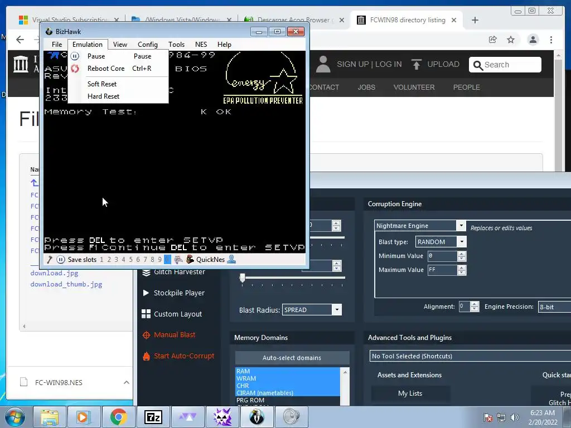Select CHR in Memory Domains list
571x428 pixels.
coord(288,386)
